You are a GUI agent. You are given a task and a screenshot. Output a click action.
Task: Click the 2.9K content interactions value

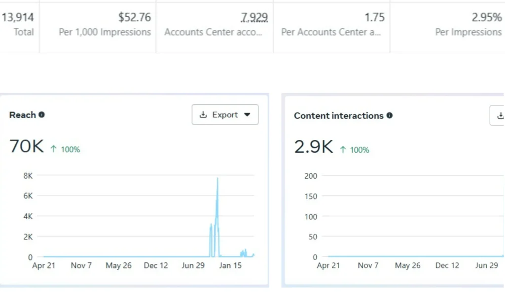(x=313, y=147)
